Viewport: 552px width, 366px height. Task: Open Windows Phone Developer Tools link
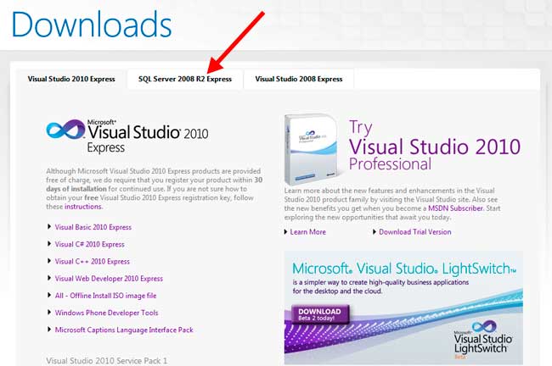tap(106, 313)
